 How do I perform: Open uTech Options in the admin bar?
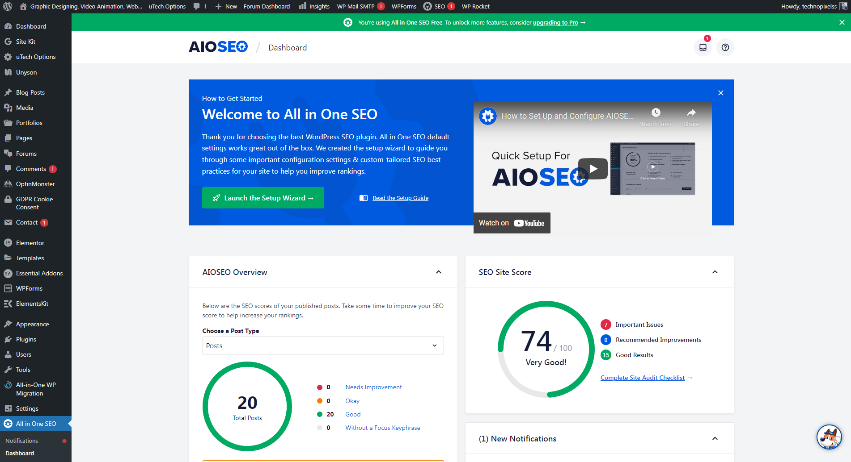click(167, 6)
